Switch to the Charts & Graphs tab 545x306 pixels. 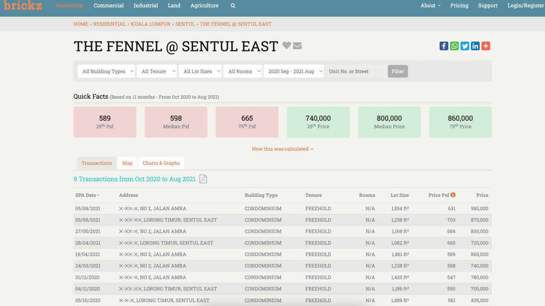click(161, 163)
